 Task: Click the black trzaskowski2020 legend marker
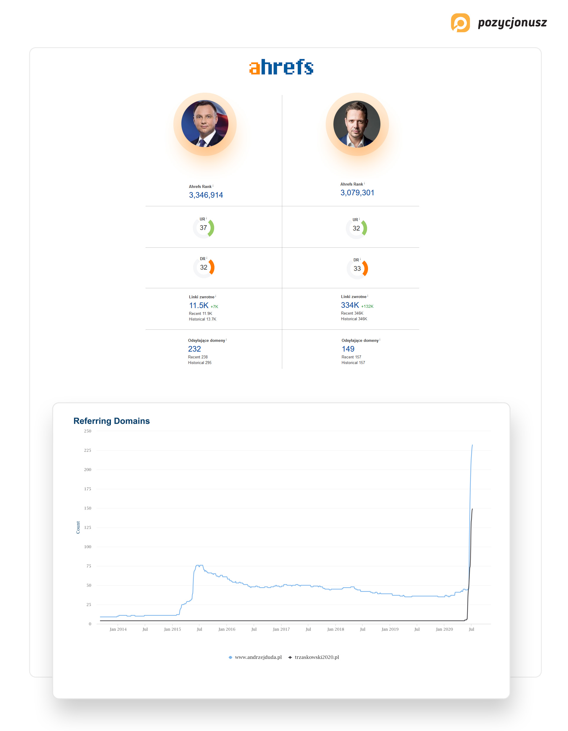(x=290, y=657)
